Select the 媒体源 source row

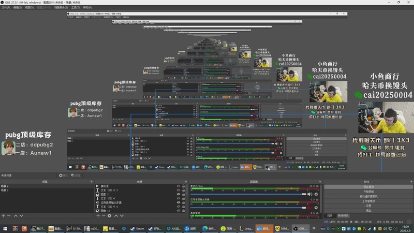141,186
